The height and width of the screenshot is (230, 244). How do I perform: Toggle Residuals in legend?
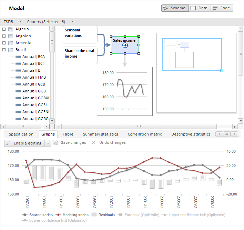tap(103, 215)
